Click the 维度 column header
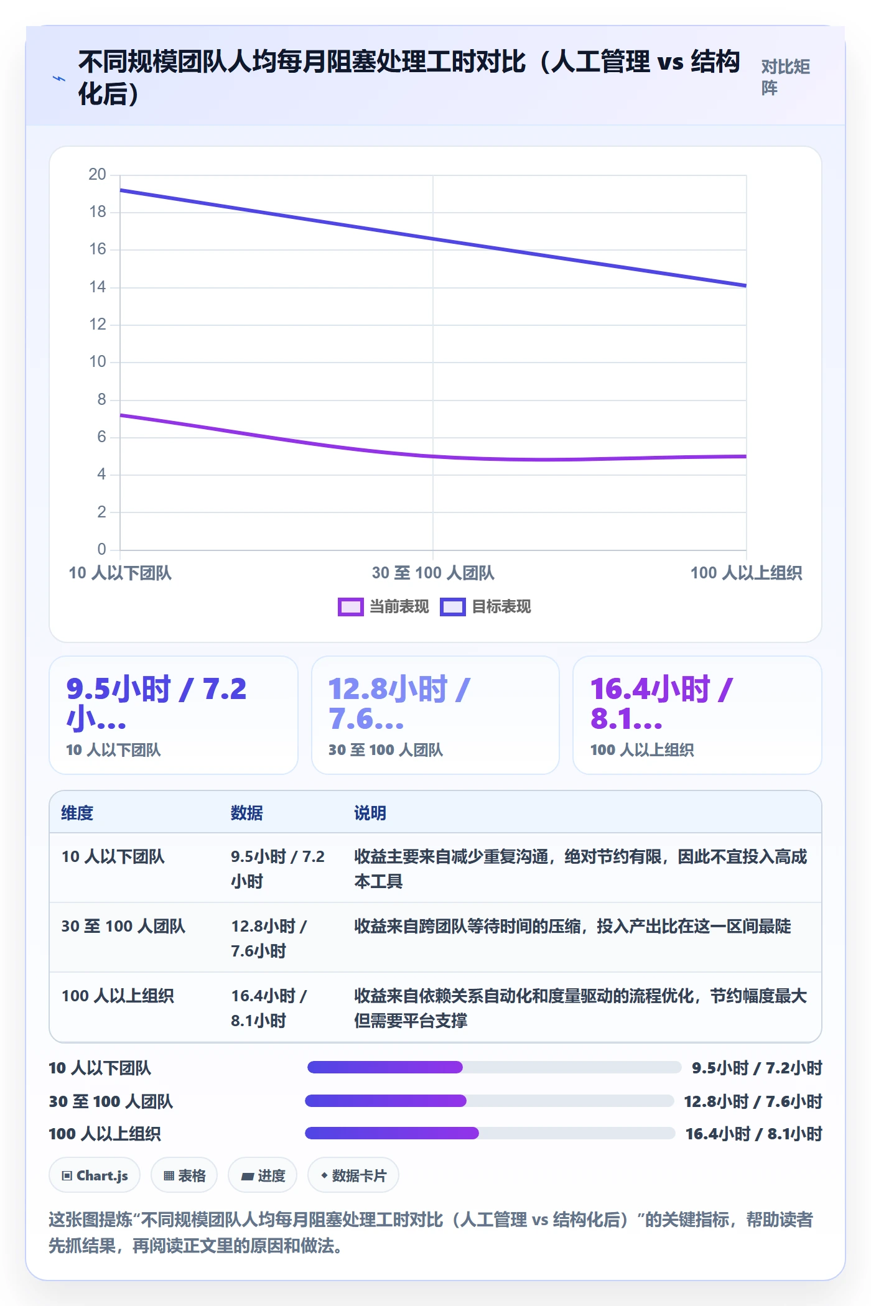Viewport: 871px width, 1306px height. click(77, 813)
